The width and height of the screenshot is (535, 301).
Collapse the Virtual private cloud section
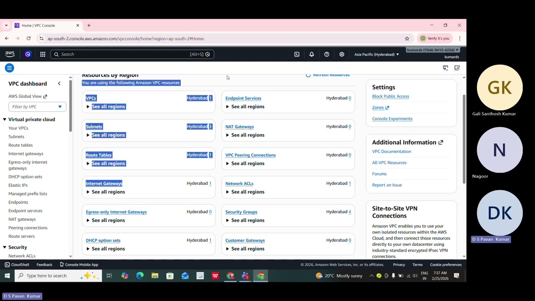5,120
